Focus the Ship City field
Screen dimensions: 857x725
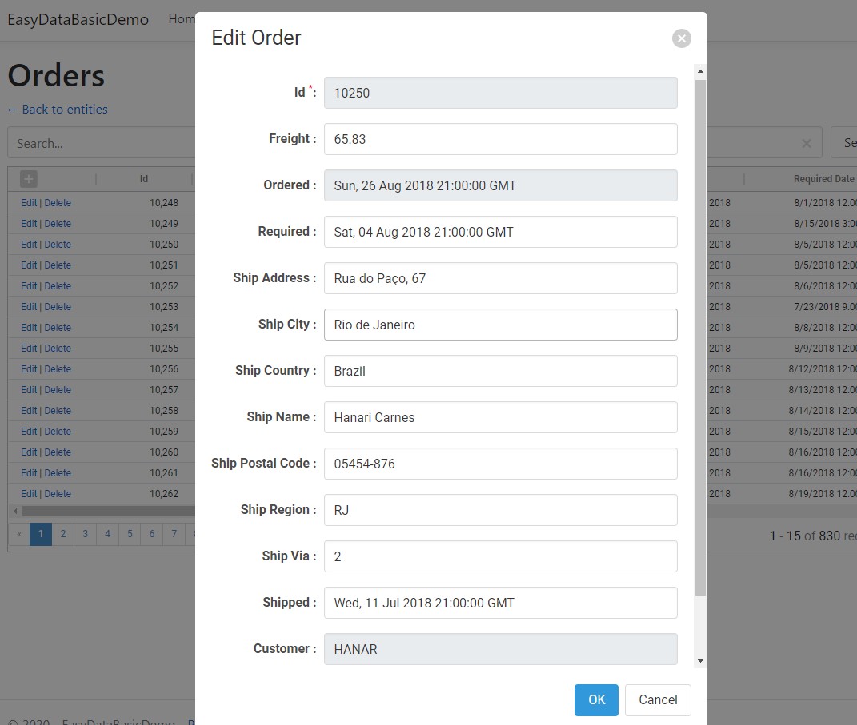coord(500,325)
